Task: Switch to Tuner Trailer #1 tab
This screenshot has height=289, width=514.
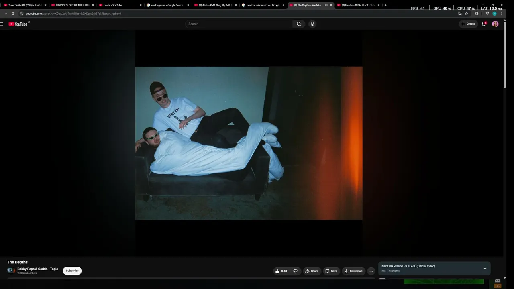Action: pyautogui.click(x=25, y=5)
